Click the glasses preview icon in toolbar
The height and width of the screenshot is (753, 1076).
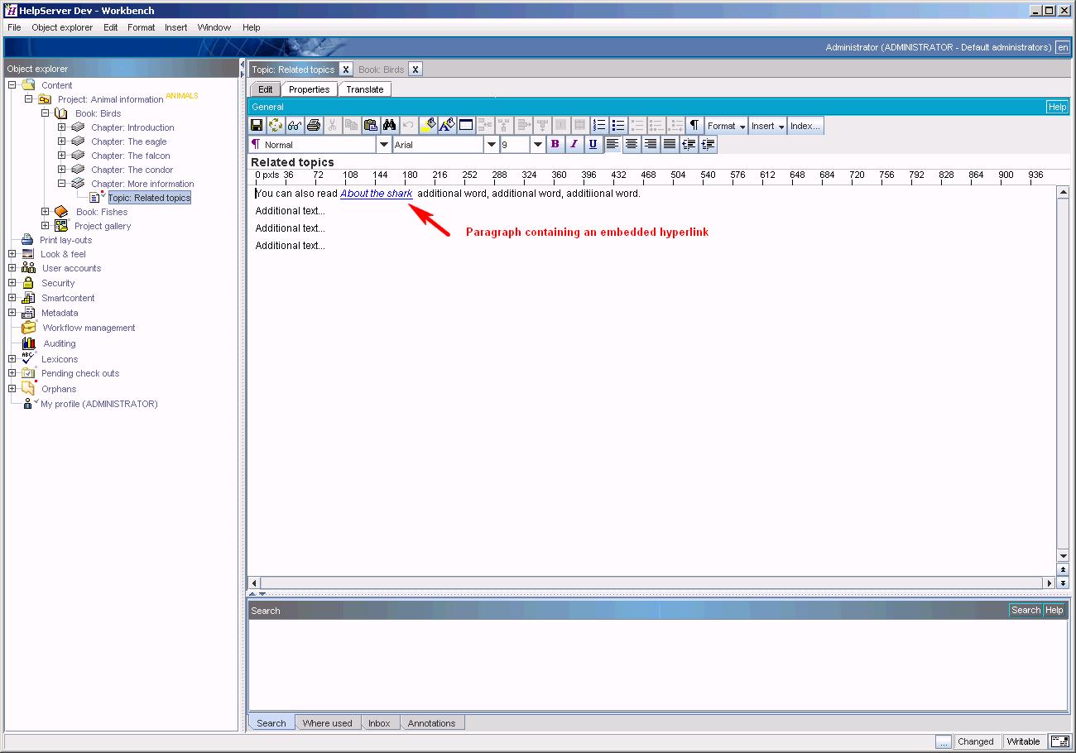coord(295,126)
